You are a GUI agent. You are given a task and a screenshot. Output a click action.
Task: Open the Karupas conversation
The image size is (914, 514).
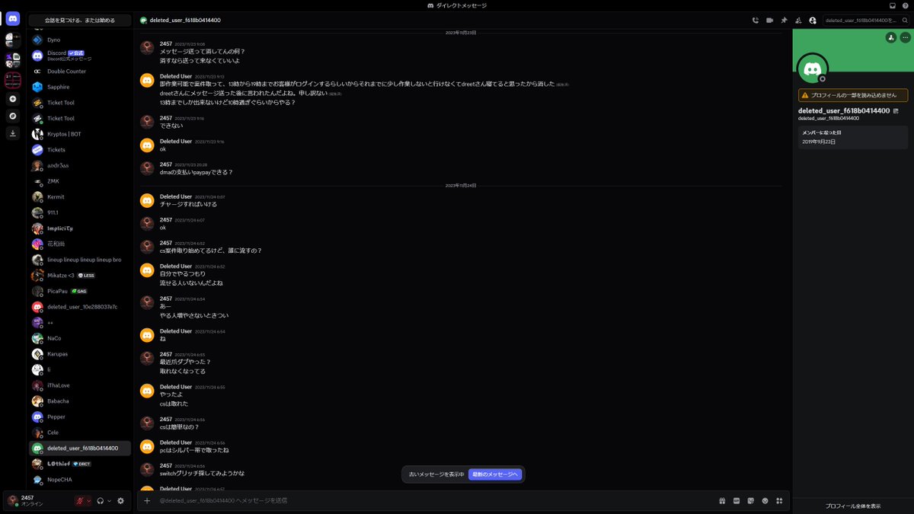80,354
